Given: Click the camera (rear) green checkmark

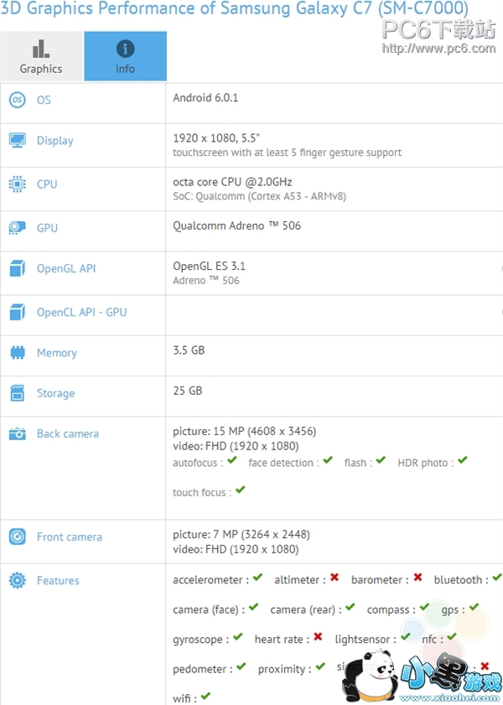Looking at the screenshot, I should [x=350, y=607].
